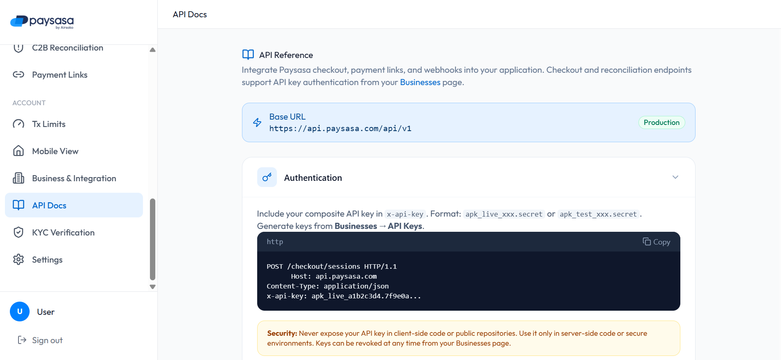Select API Docs in sidebar
The height and width of the screenshot is (360, 781).
coord(74,205)
